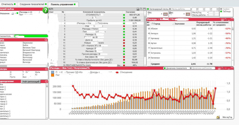Click the Учёт релокаций button
This screenshot has height=125, width=239.
[x=31, y=81]
